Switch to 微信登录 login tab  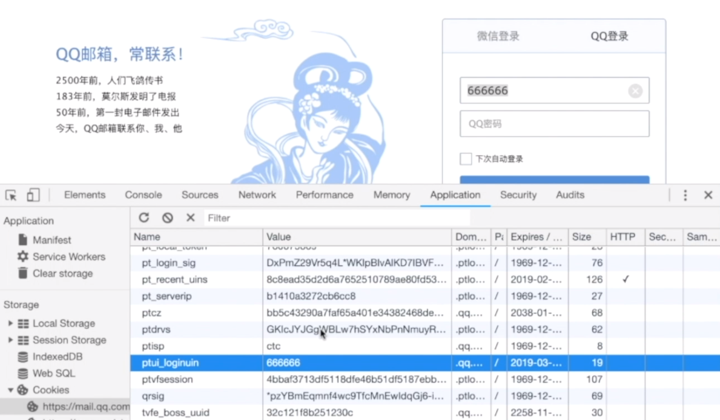(498, 36)
